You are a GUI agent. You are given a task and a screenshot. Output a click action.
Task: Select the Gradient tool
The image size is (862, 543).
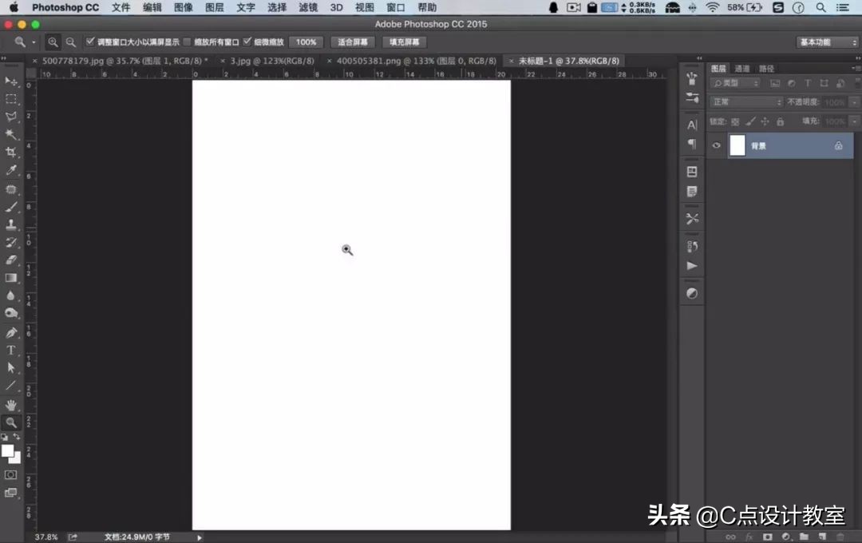coord(11,278)
